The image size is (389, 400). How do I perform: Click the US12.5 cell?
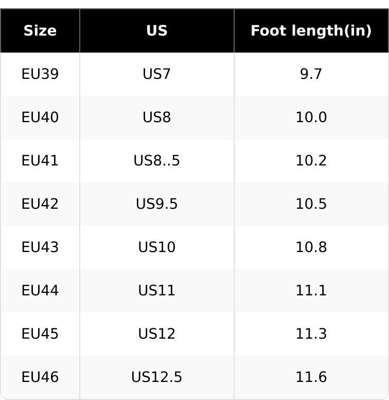(157, 377)
